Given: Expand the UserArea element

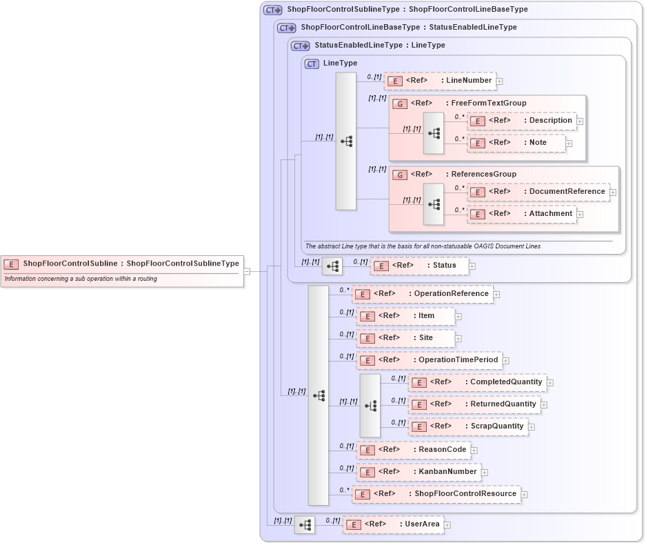Looking at the screenshot, I should pyautogui.click(x=447, y=524).
